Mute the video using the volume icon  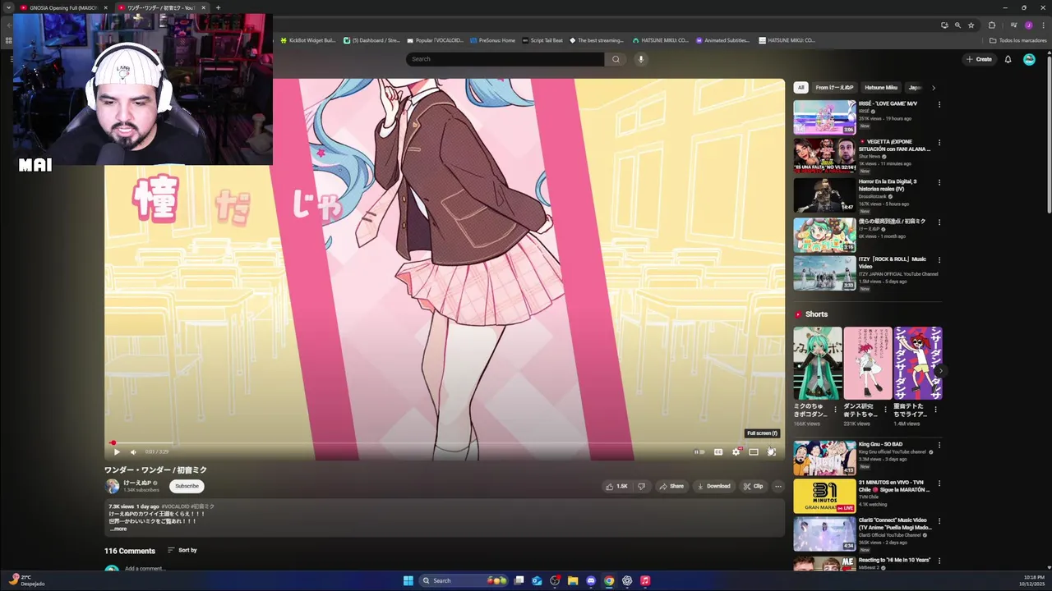tap(133, 452)
